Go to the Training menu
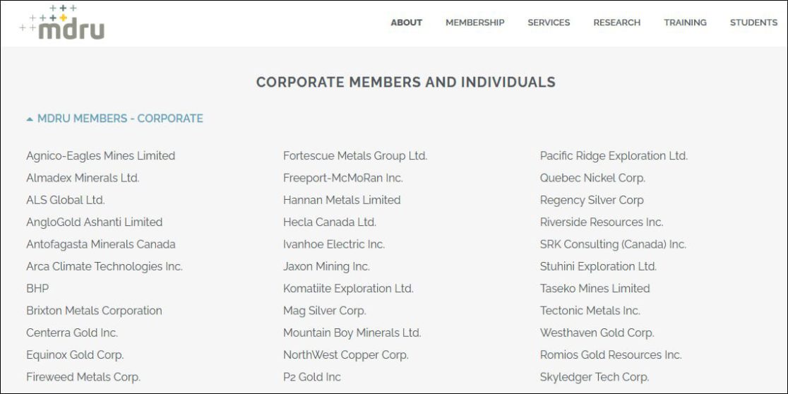The height and width of the screenshot is (394, 788). click(x=685, y=23)
